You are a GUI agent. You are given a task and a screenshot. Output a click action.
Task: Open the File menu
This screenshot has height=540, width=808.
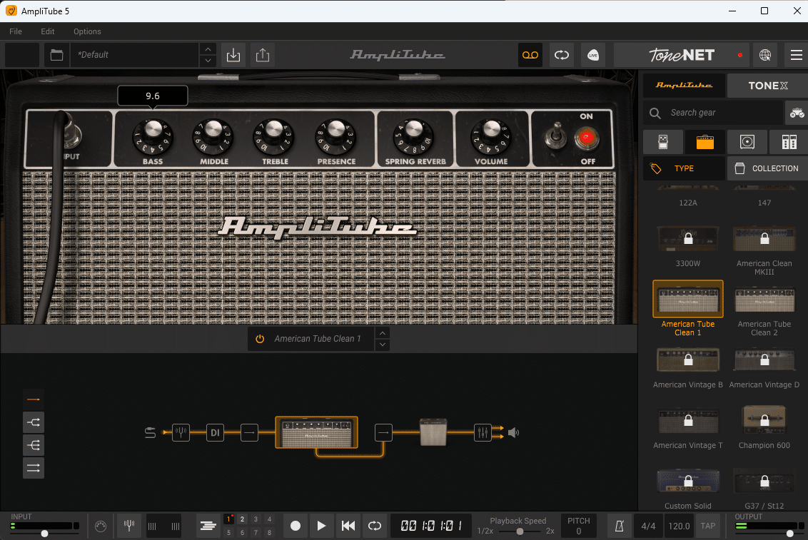pos(16,31)
